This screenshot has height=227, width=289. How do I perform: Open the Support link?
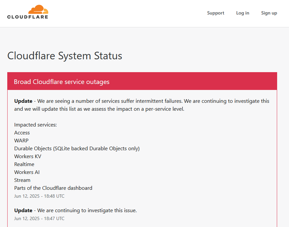[x=215, y=13]
